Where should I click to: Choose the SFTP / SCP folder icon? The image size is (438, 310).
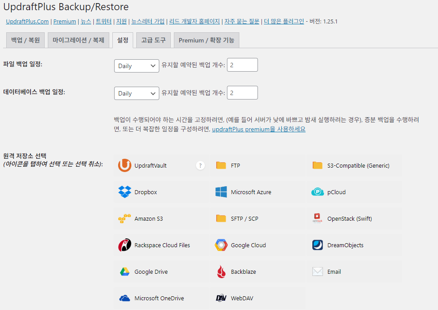coord(221,218)
